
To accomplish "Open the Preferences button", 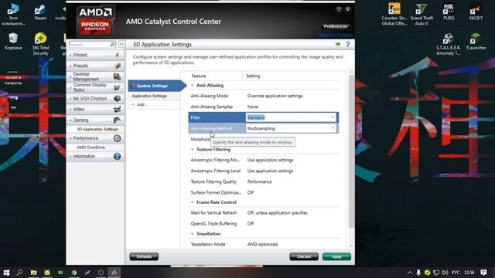I will [335, 27].
